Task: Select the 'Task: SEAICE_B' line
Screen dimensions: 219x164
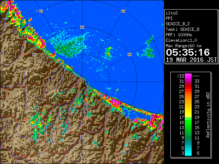Action: click(x=182, y=29)
